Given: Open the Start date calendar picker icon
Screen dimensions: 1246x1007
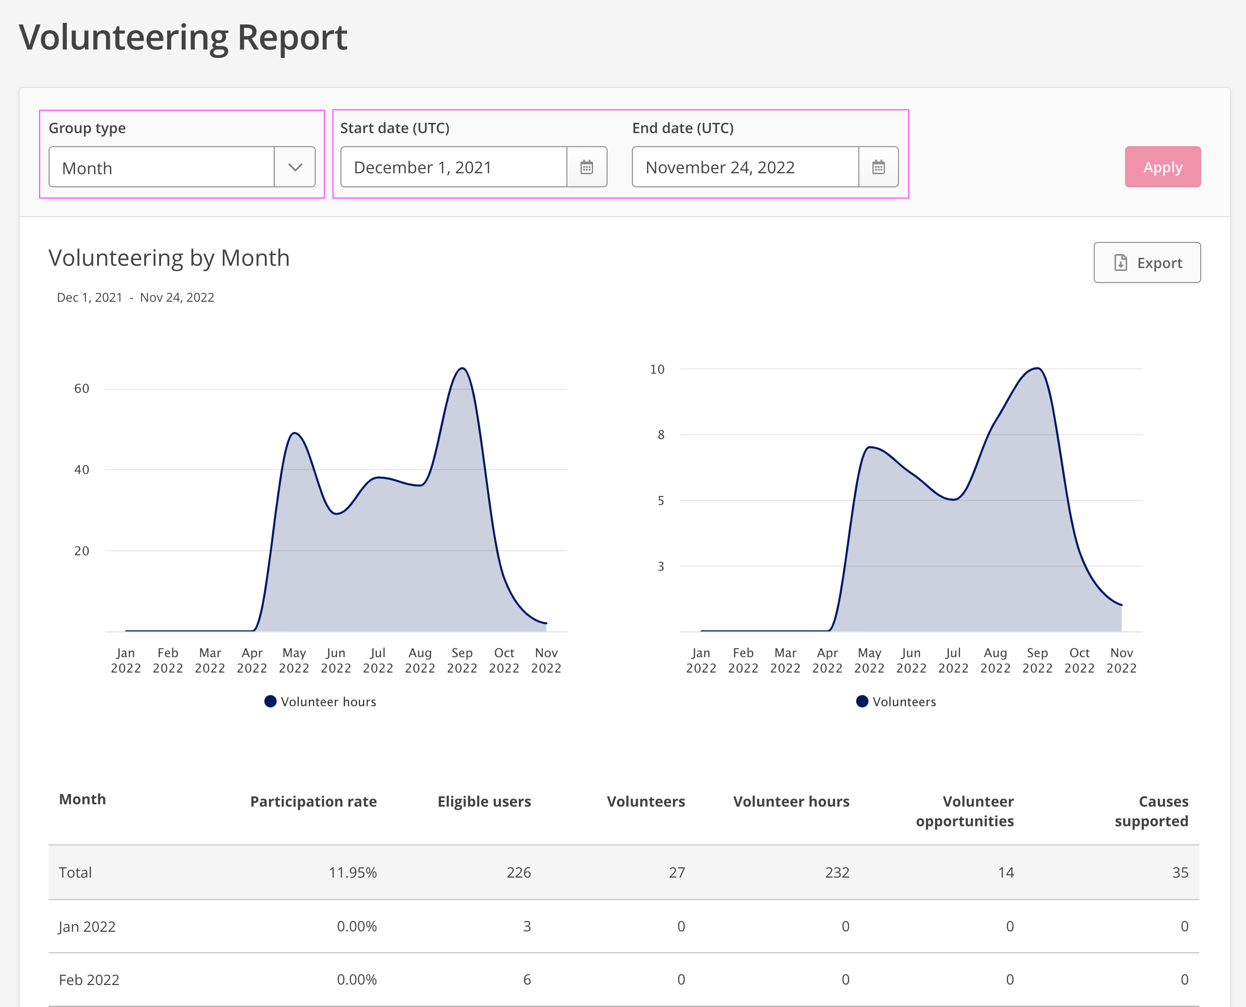Looking at the screenshot, I should pos(587,167).
